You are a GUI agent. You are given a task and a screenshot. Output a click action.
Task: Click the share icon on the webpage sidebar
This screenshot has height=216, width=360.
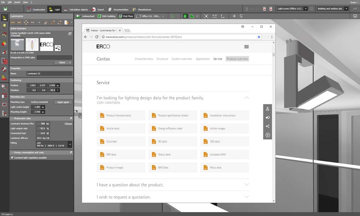267,126
